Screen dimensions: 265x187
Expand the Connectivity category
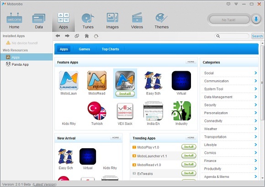pos(230,121)
